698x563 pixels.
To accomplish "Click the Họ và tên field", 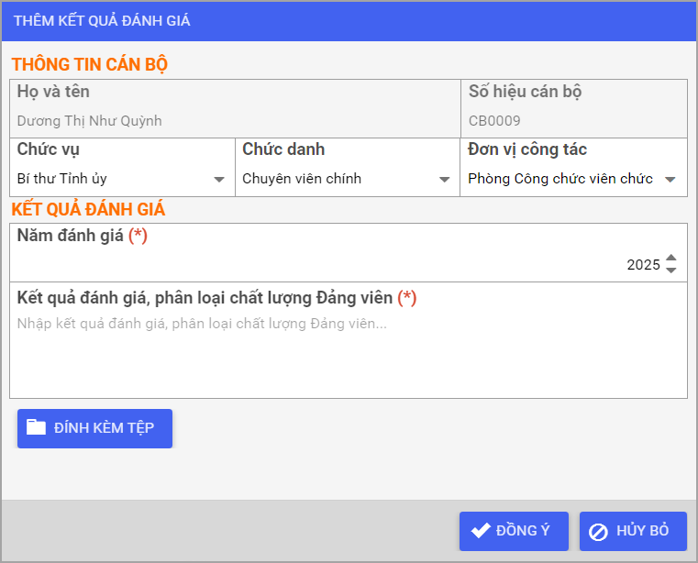I will (x=235, y=108).
